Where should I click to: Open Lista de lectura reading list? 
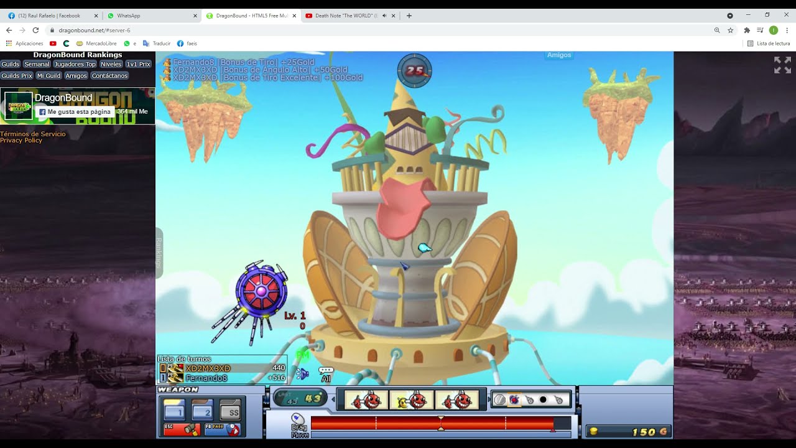(769, 44)
